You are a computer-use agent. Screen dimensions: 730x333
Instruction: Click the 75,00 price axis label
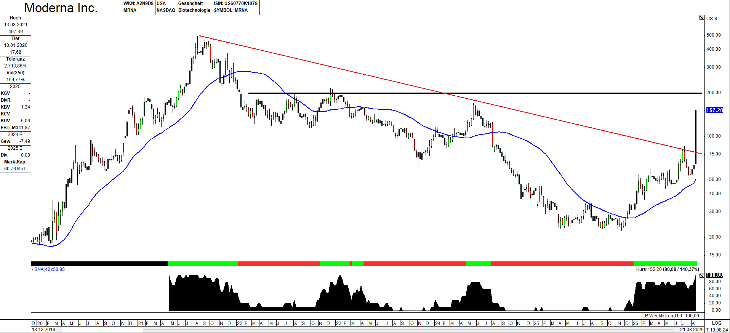[715, 154]
